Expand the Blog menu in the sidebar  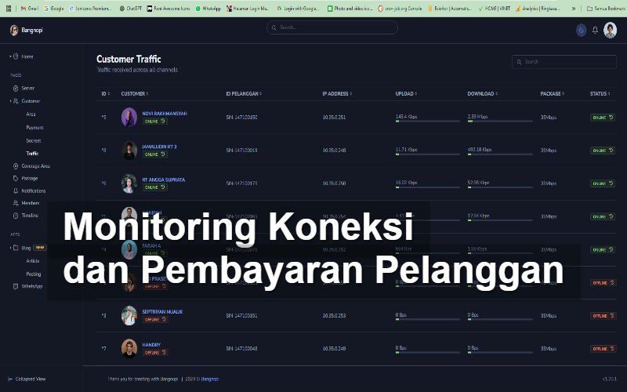[9, 248]
